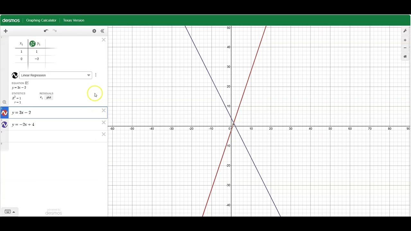Click the STATISTICS label
The height and width of the screenshot is (231, 411).
pyautogui.click(x=18, y=93)
